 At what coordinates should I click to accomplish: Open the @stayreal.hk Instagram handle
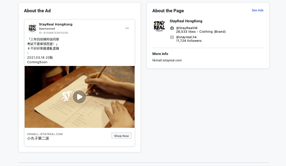tap(186, 37)
